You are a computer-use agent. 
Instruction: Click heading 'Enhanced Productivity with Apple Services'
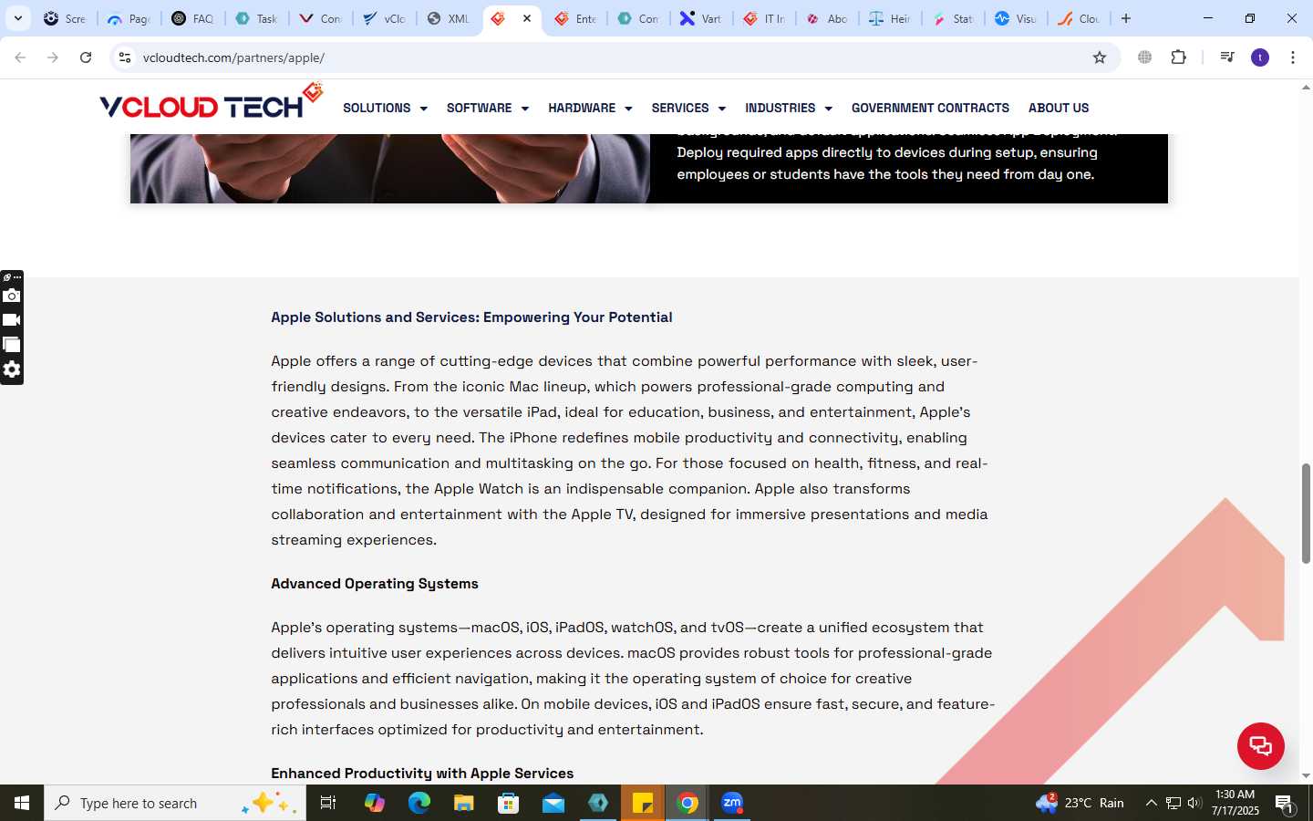pyautogui.click(x=422, y=774)
